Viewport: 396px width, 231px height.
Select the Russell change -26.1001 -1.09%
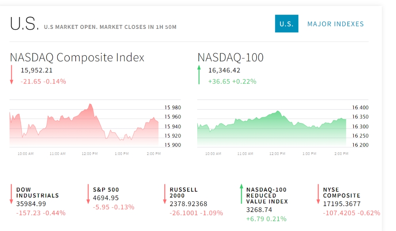(x=196, y=213)
